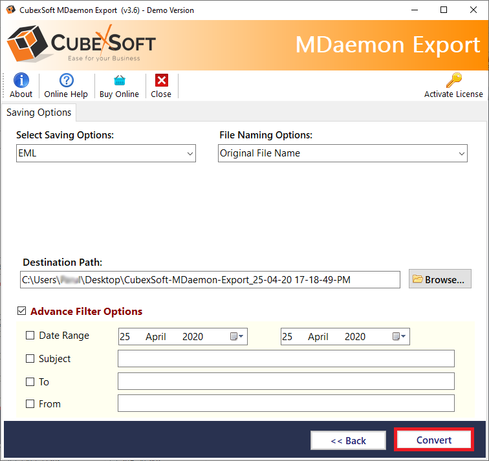The height and width of the screenshot is (461, 489).
Task: Select the Saving Options tab
Action: pos(39,113)
